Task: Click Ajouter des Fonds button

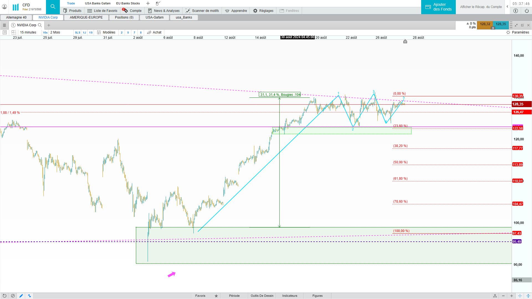Action: (x=438, y=7)
